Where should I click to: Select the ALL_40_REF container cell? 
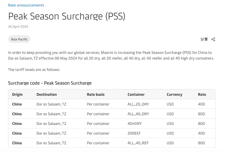[x=138, y=143]
